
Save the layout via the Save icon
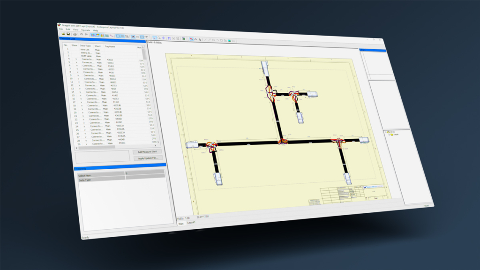[68, 34]
